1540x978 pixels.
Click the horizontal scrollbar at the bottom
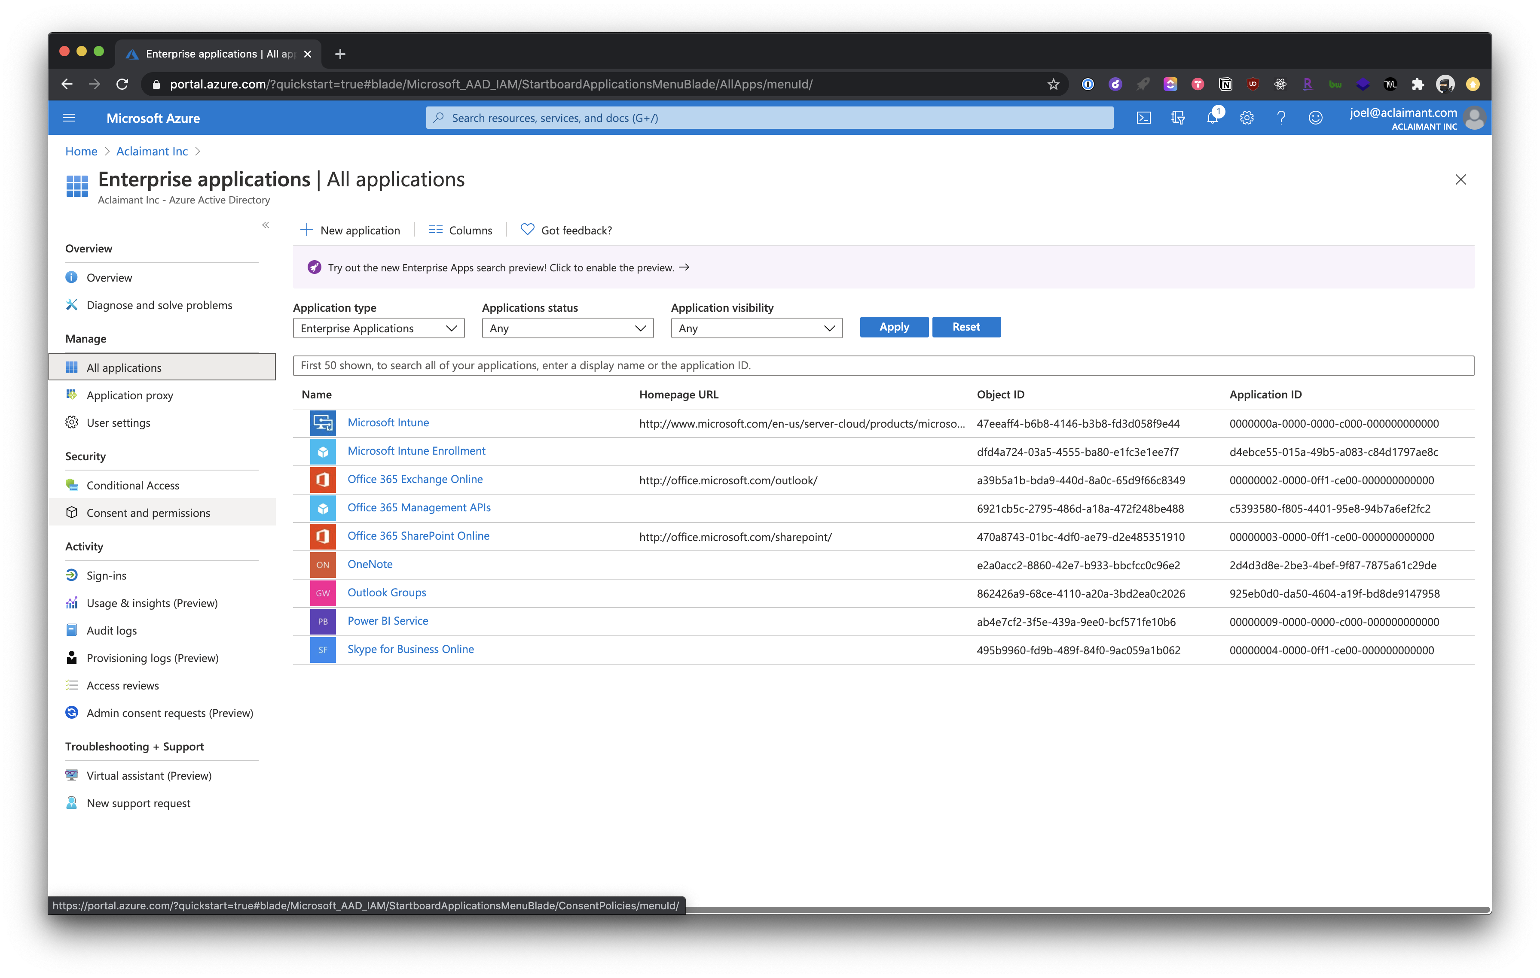pos(1088,909)
